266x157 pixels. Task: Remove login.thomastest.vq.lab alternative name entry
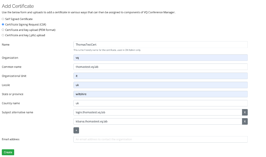pos(245,112)
